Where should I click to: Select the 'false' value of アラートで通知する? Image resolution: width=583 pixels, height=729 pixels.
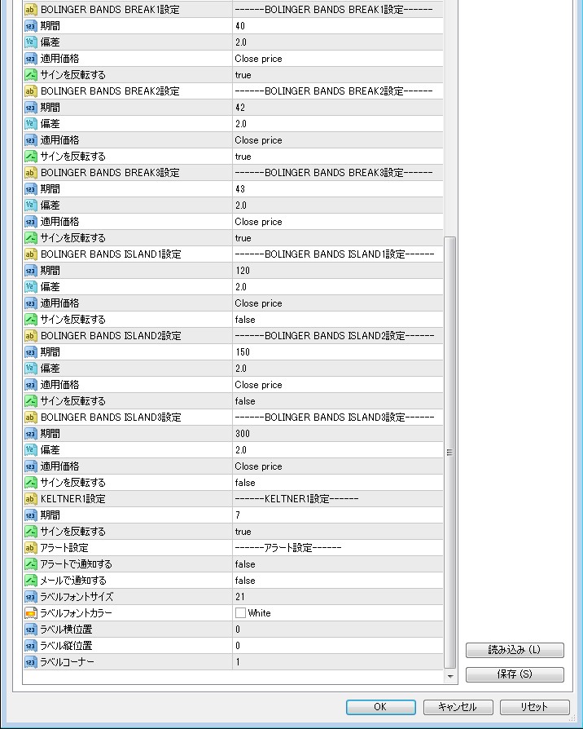tap(245, 564)
